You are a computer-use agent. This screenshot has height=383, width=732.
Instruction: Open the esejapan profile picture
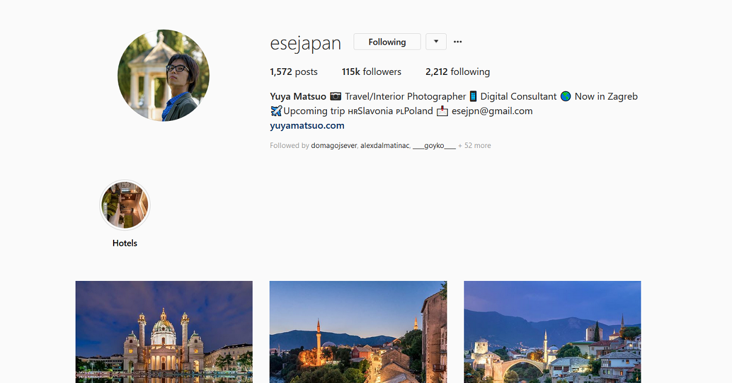click(x=164, y=76)
